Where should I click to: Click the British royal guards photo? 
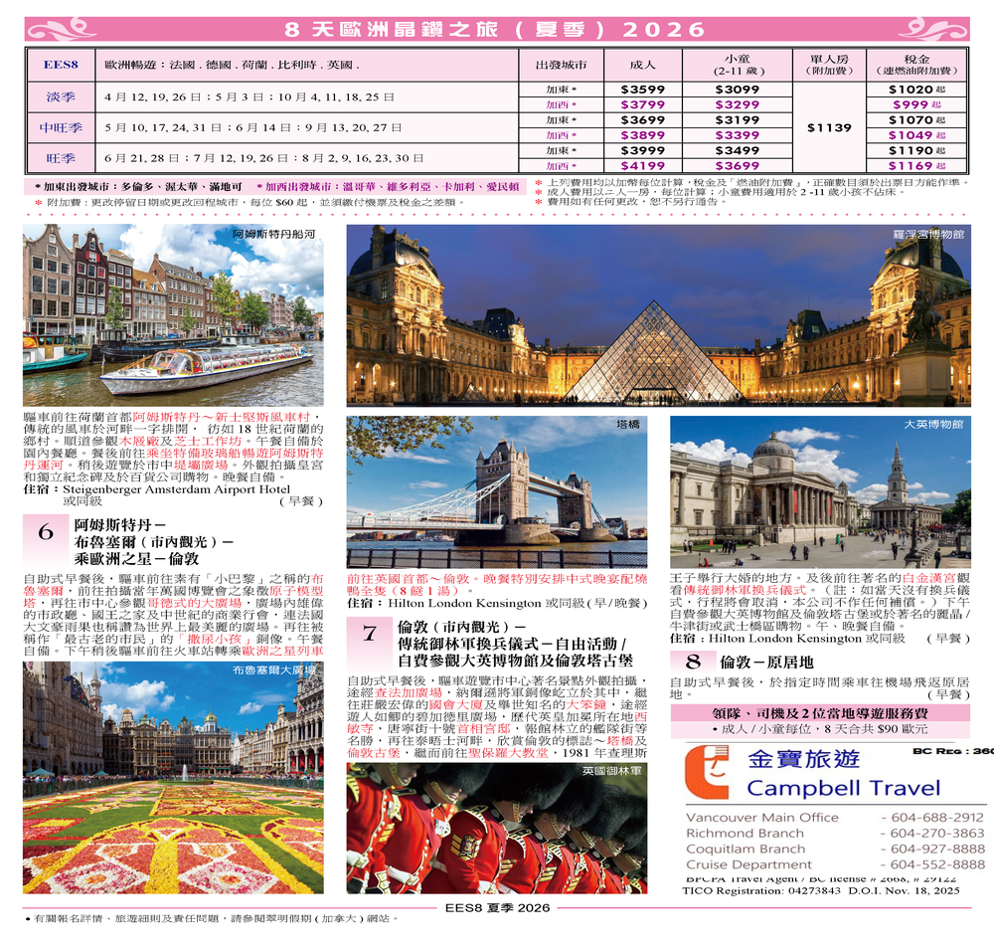(x=496, y=828)
